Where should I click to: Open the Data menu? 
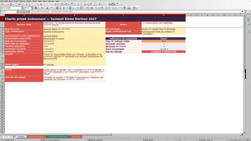[x=40, y=1]
